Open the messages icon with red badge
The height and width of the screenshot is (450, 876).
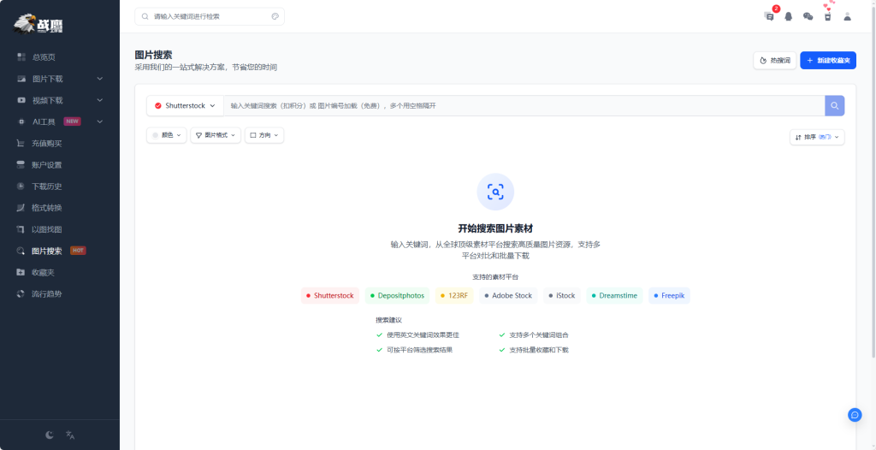tap(769, 16)
